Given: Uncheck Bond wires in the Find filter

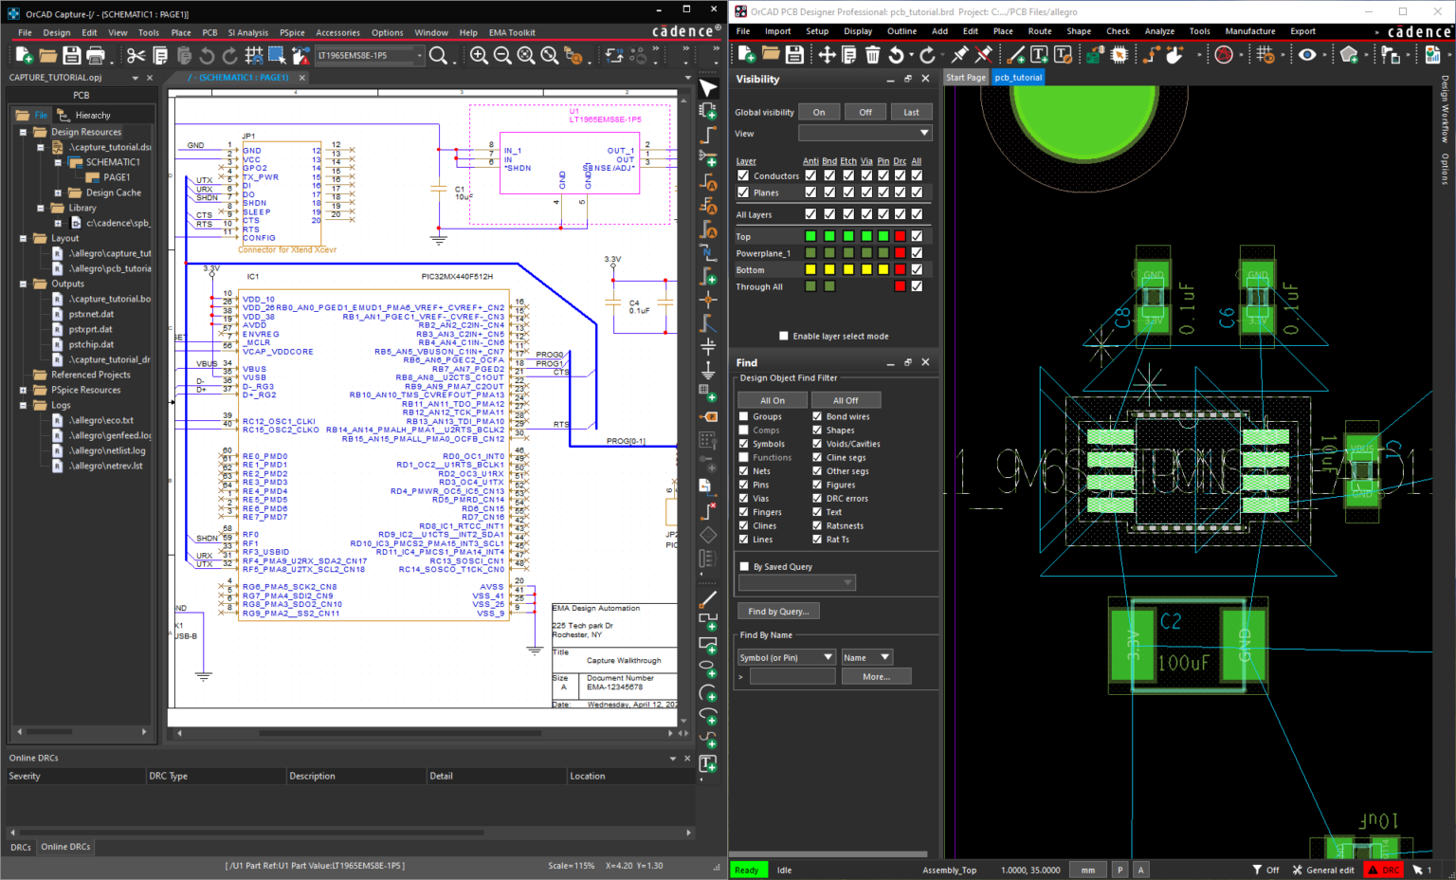Looking at the screenshot, I should pyautogui.click(x=819, y=415).
